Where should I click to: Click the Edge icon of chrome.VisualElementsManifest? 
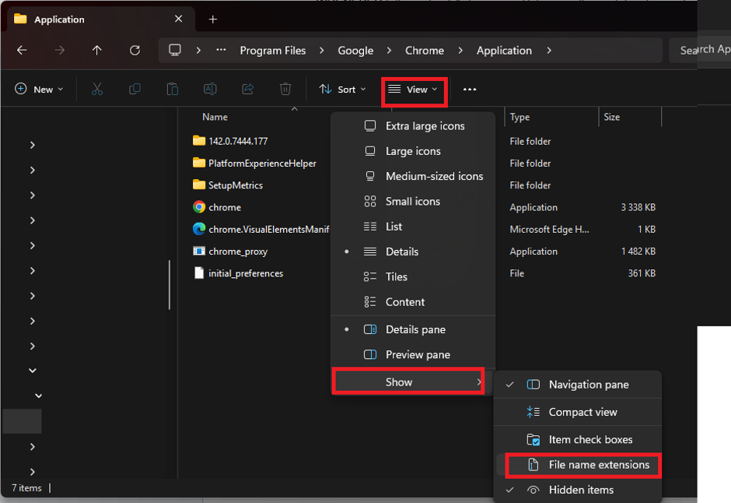(199, 229)
